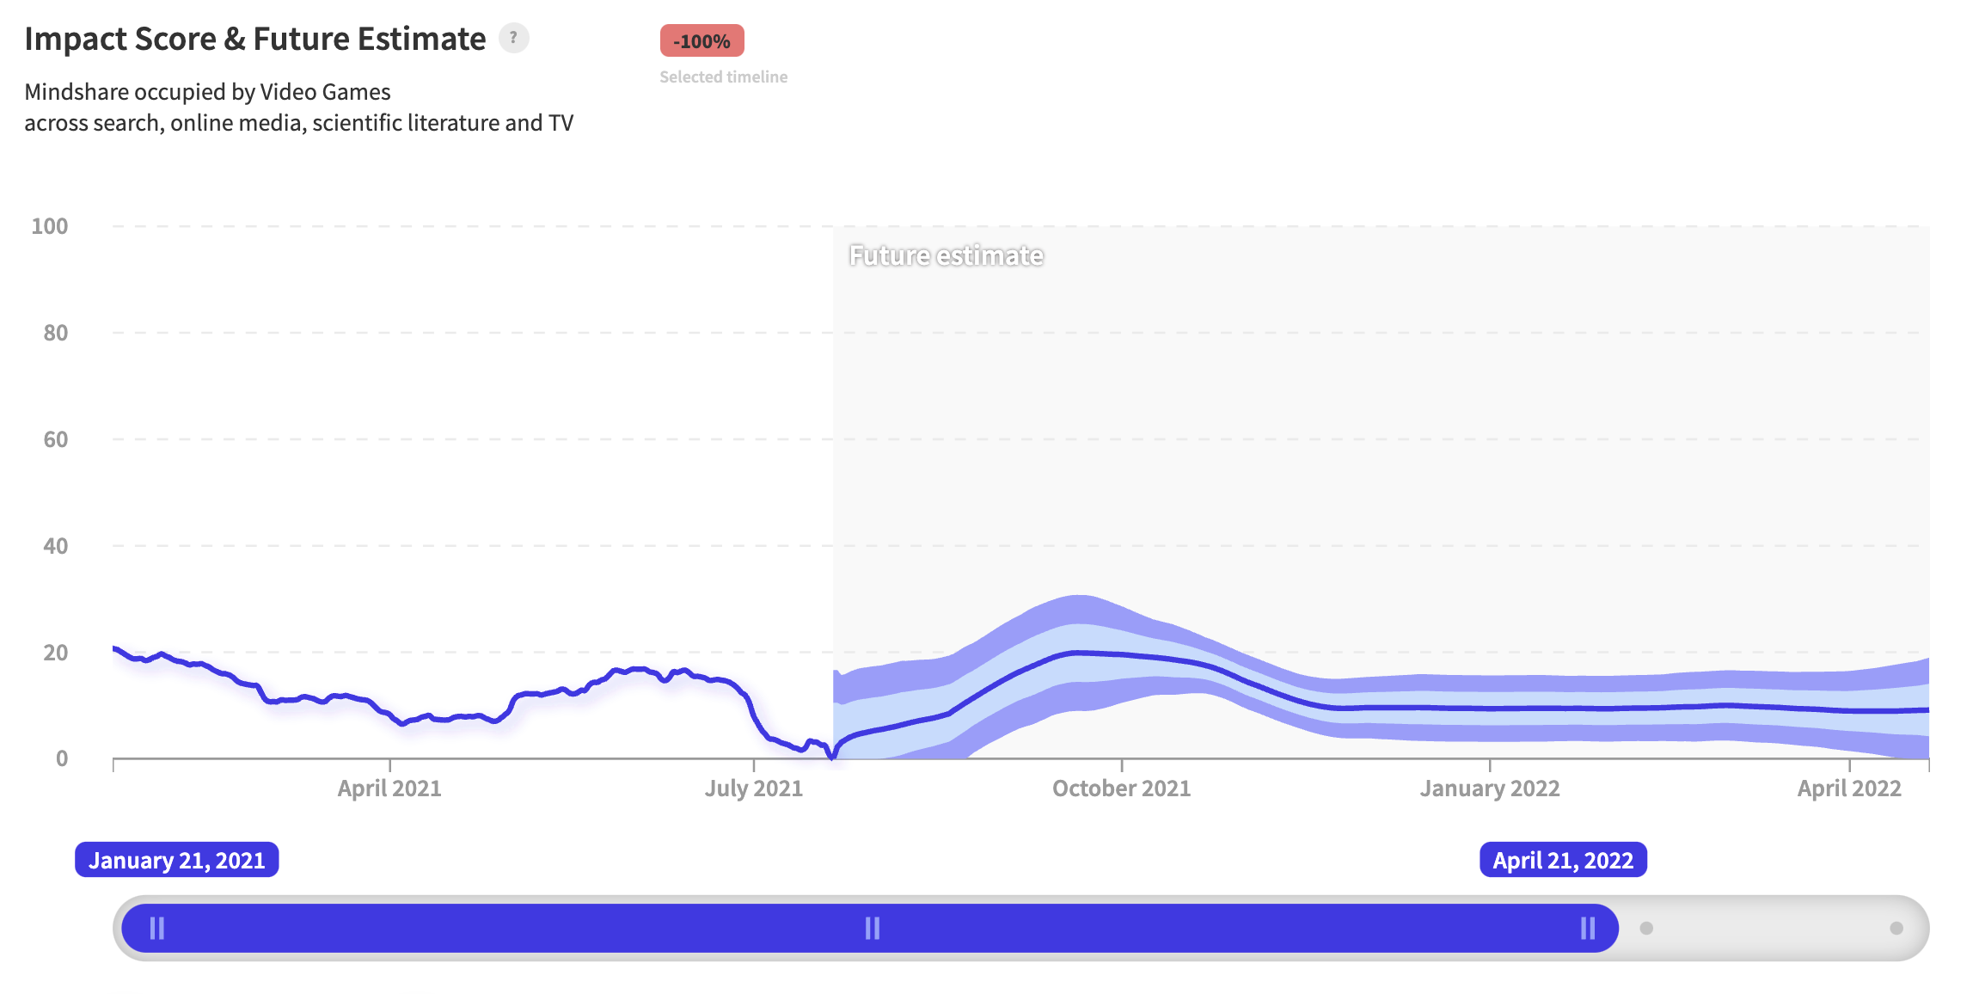This screenshot has height=994, width=1979.
Task: Click the Impact Score & Future Estimate title
Action: click(254, 39)
